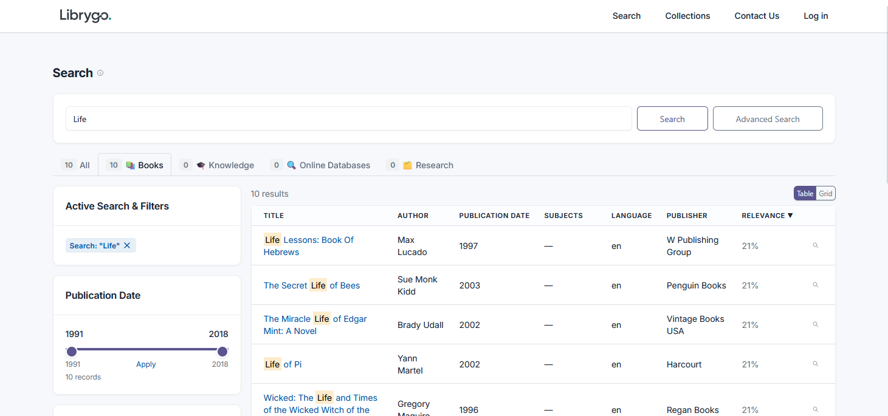Open Advanced Search
This screenshot has height=416, width=888.
(768, 118)
